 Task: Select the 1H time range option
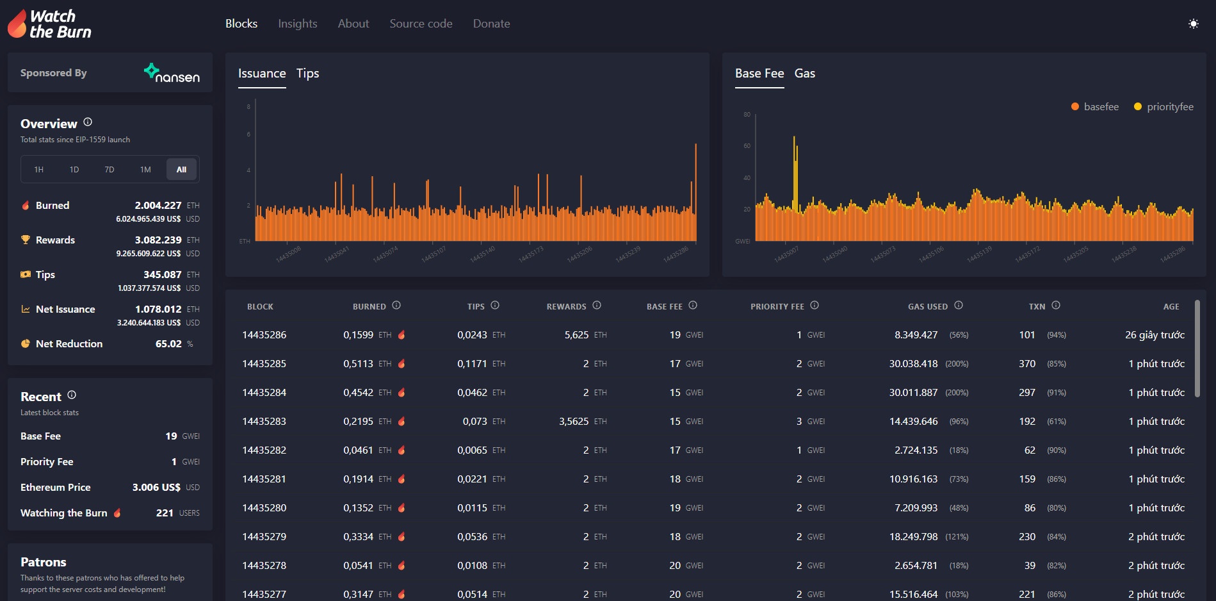coord(38,169)
